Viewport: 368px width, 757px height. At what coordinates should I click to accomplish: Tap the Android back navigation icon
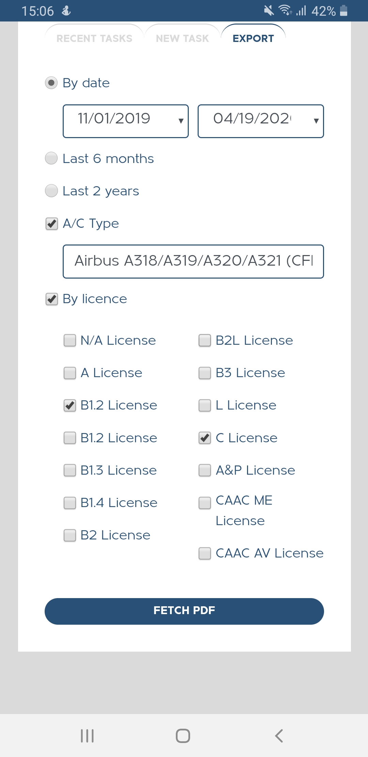279,736
